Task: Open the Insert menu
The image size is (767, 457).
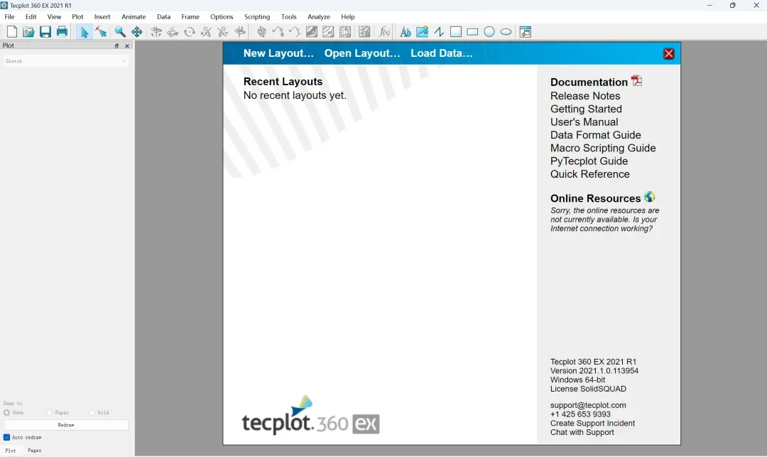Action: coord(102,16)
